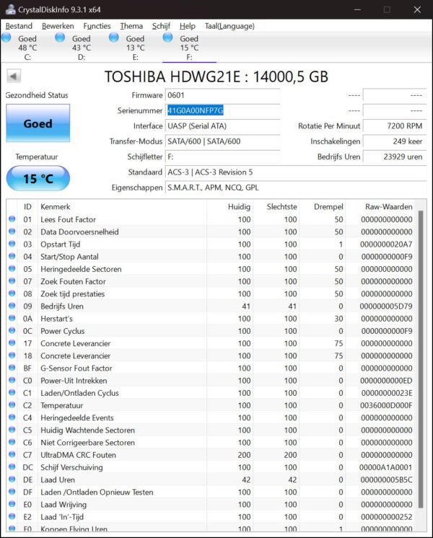Screen dimensions: 433x538
Task: Click the status dot for Zoek tijd prestaties
Action: [12, 294]
